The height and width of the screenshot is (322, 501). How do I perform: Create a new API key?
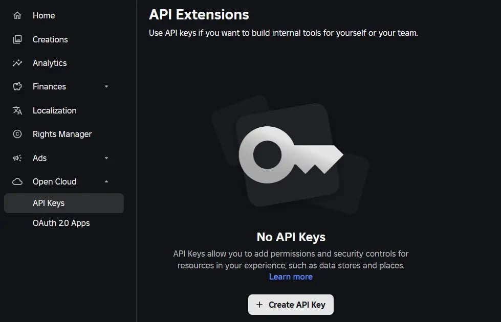click(x=291, y=305)
